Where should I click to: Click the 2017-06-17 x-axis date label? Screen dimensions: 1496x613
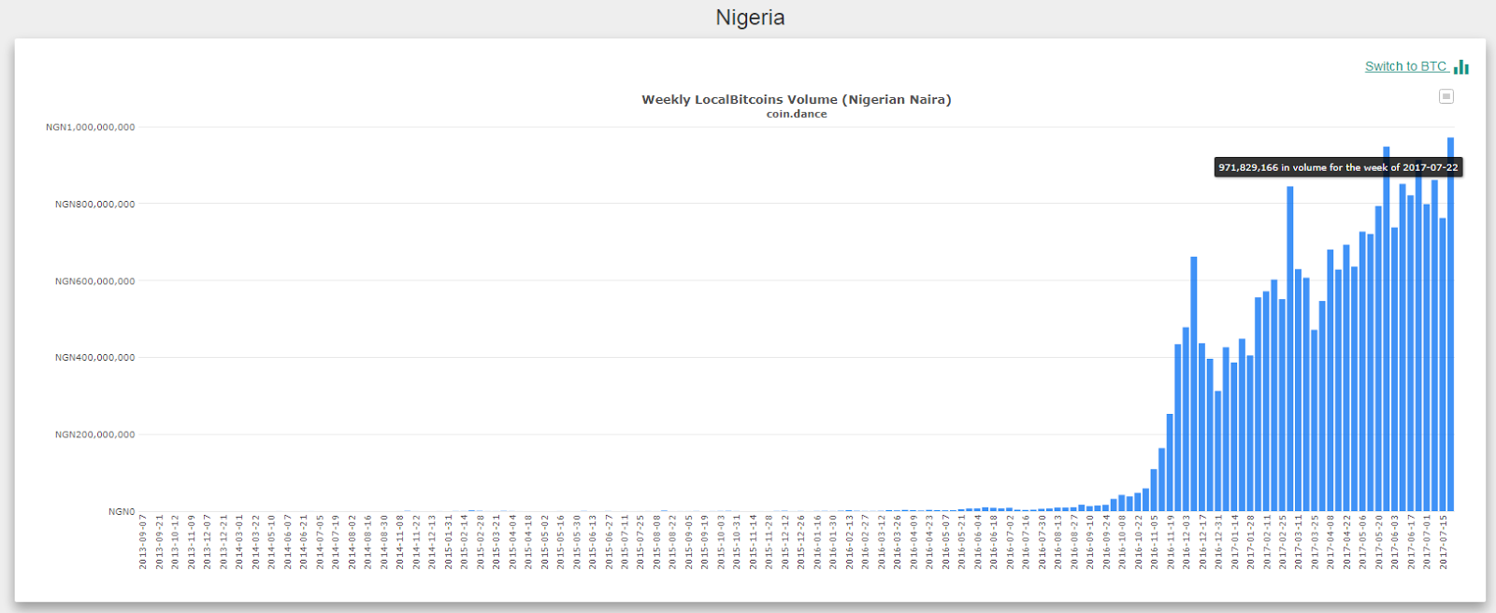[x=1411, y=542]
